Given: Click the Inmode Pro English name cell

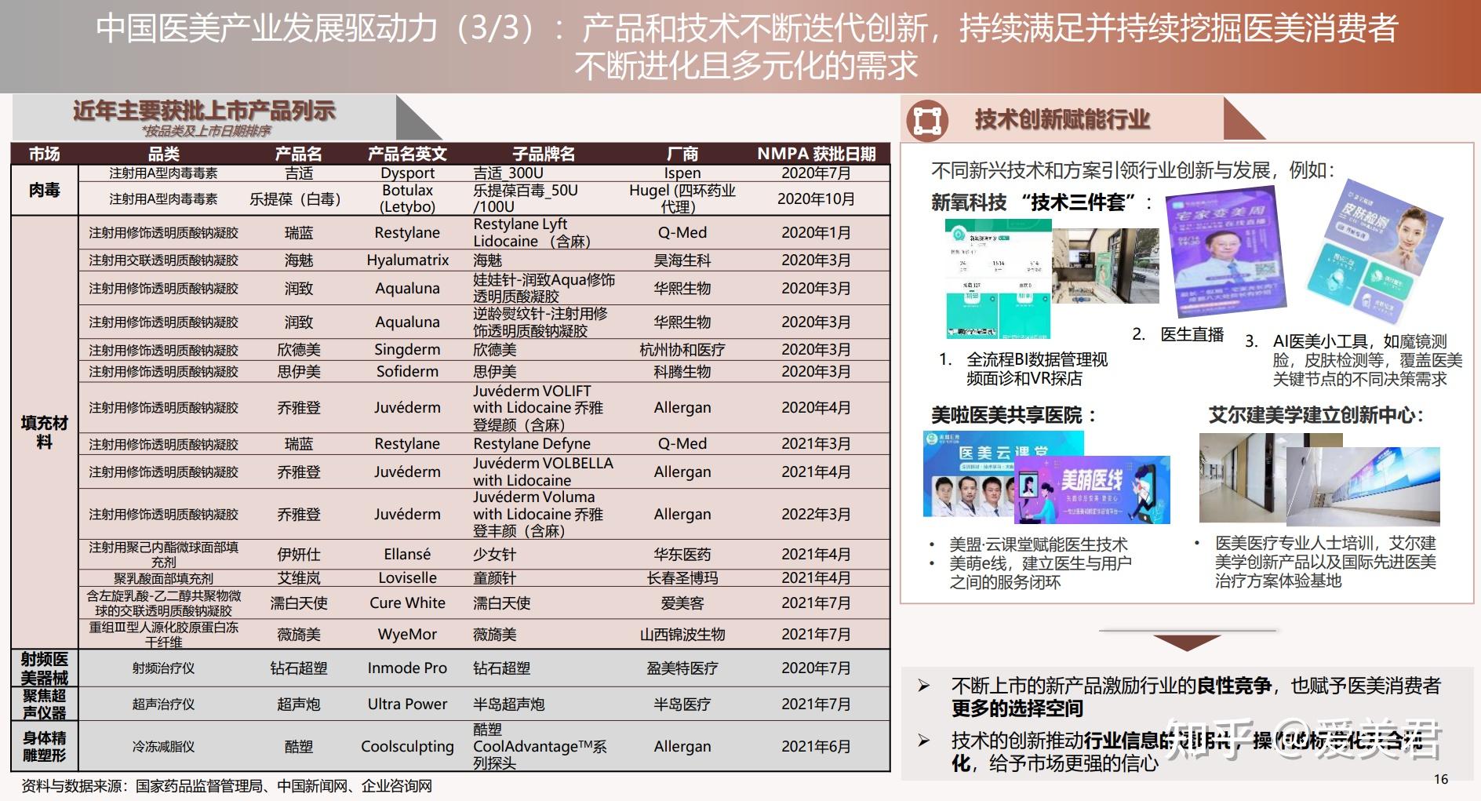Looking at the screenshot, I should (x=407, y=668).
